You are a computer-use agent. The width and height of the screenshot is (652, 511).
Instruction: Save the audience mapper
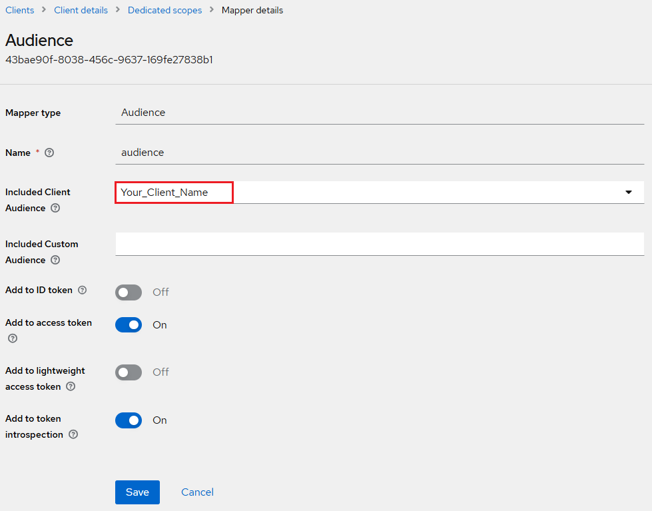click(137, 492)
